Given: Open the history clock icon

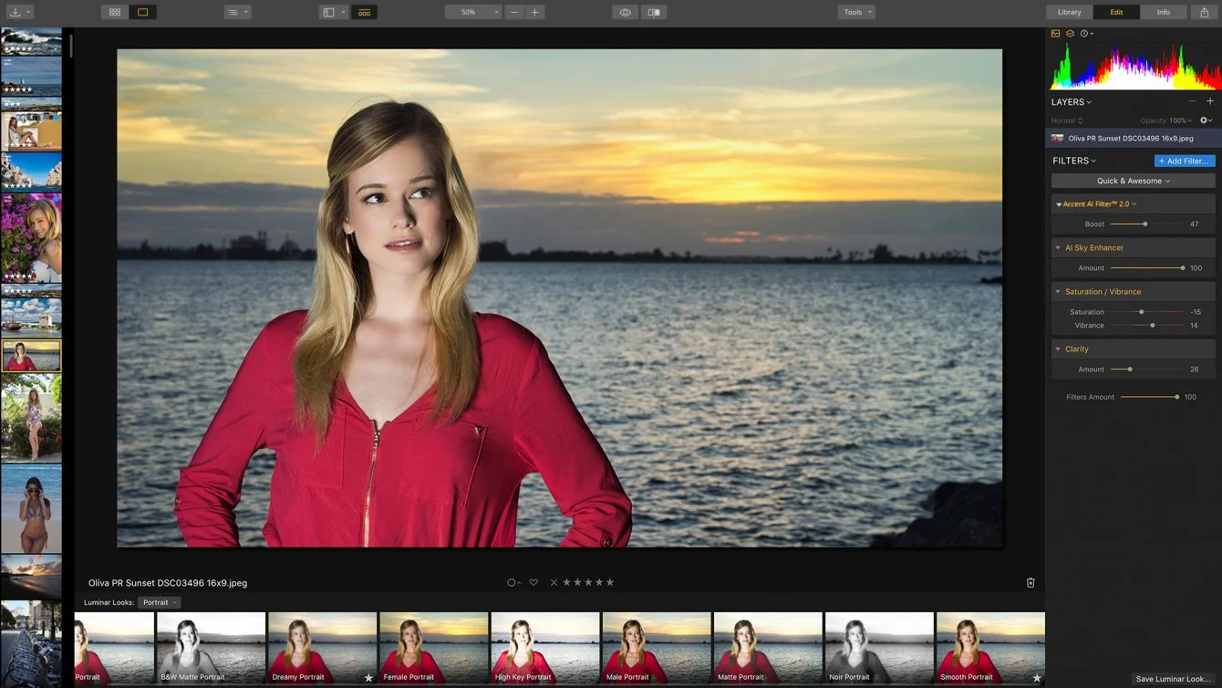Looking at the screenshot, I should 1086,34.
